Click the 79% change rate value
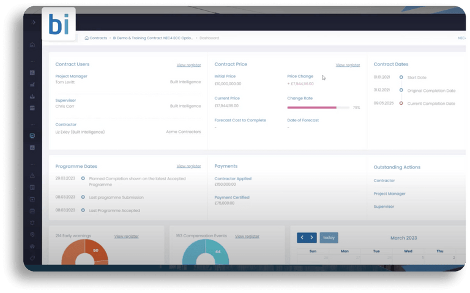This screenshot has height=293, width=470. pos(356,107)
